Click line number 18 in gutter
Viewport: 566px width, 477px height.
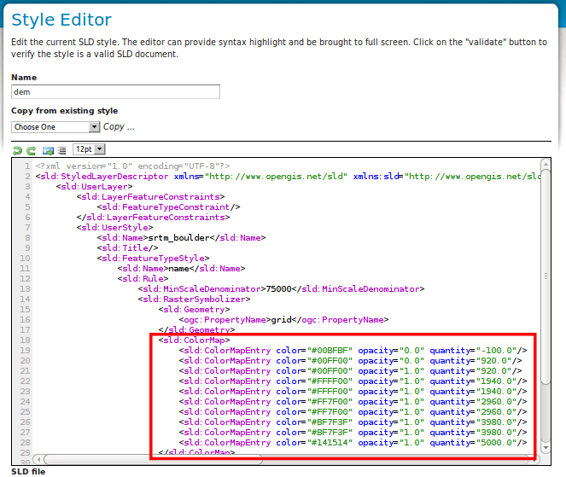pos(25,340)
